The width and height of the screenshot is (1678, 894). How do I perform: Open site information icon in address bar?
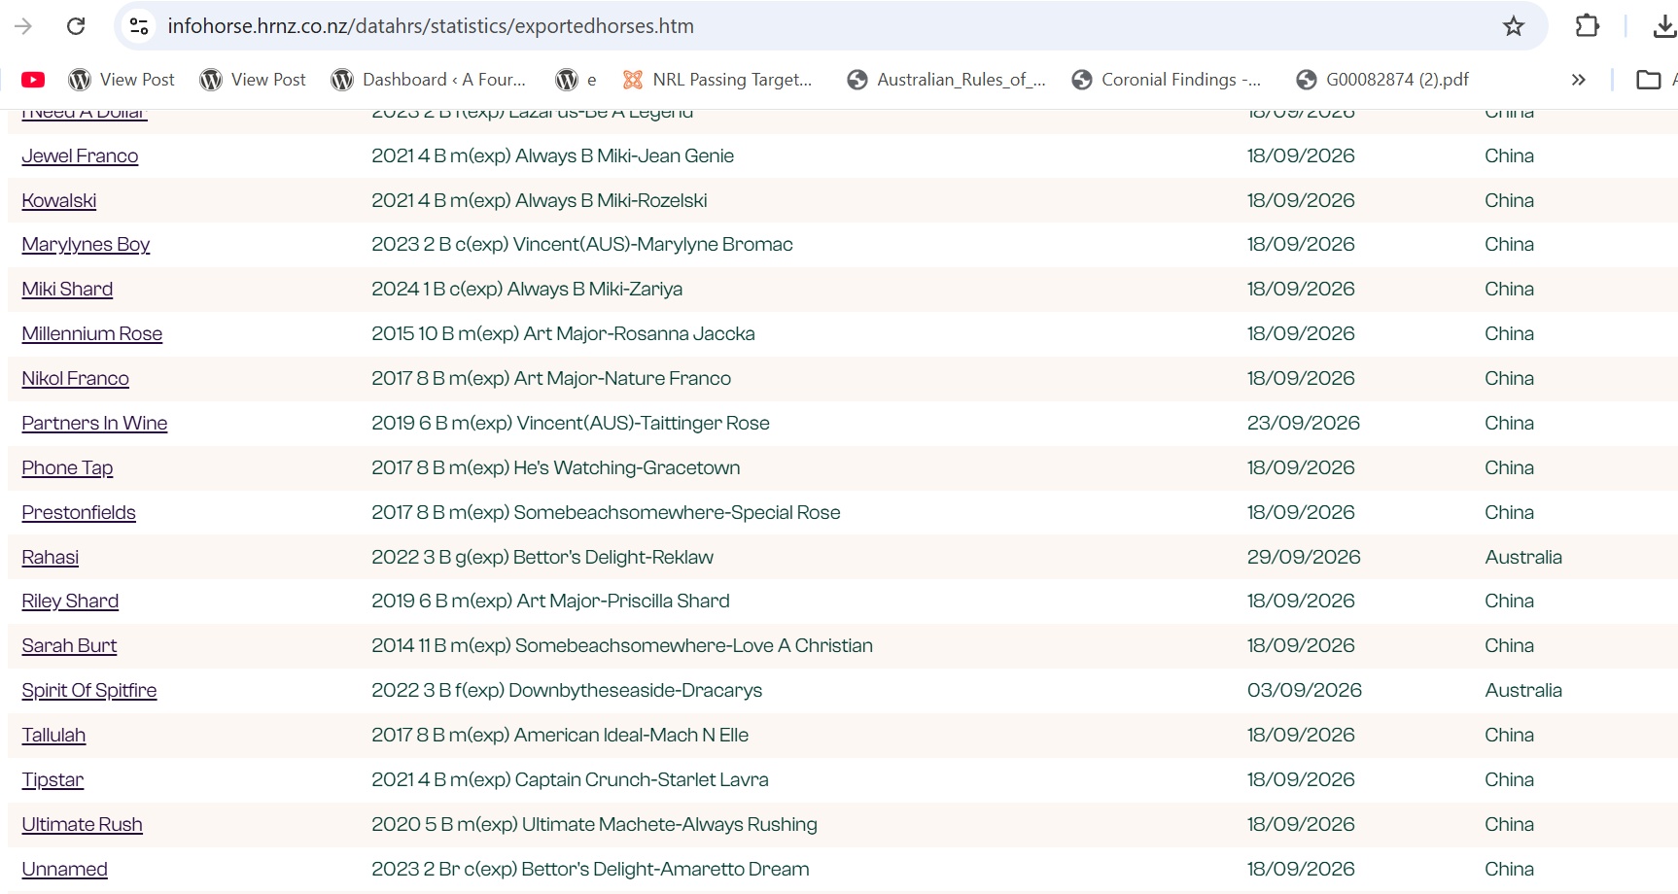tap(139, 26)
